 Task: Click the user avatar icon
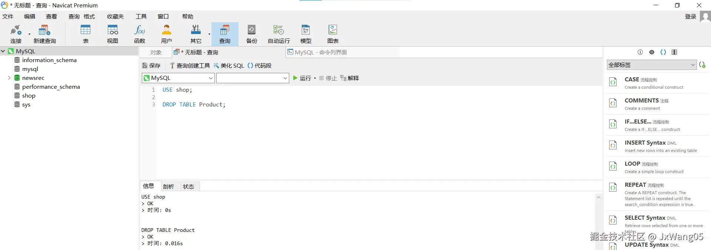point(705,17)
